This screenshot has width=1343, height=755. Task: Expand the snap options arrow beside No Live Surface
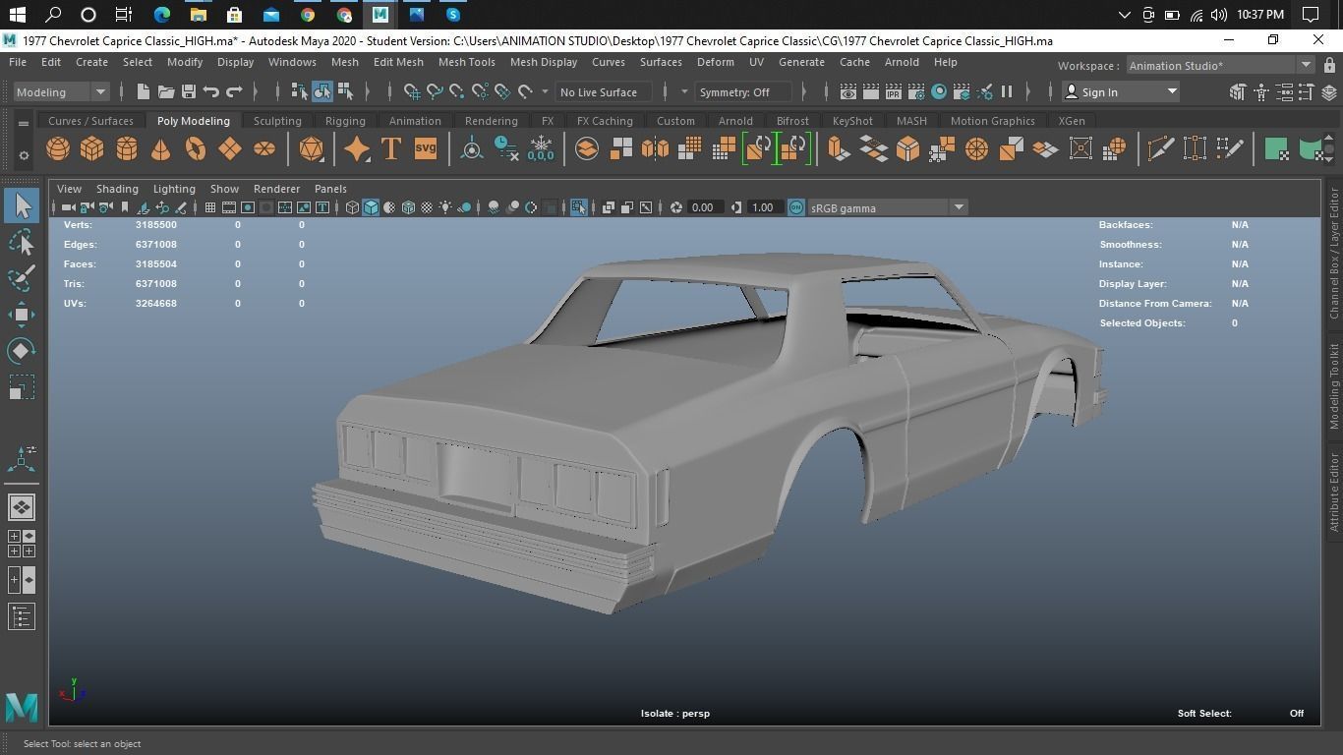[x=545, y=92]
